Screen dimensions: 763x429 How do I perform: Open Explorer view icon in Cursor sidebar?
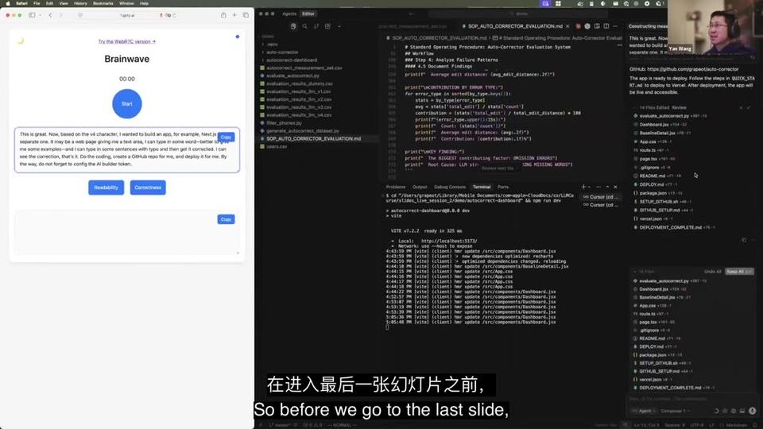[293, 26]
